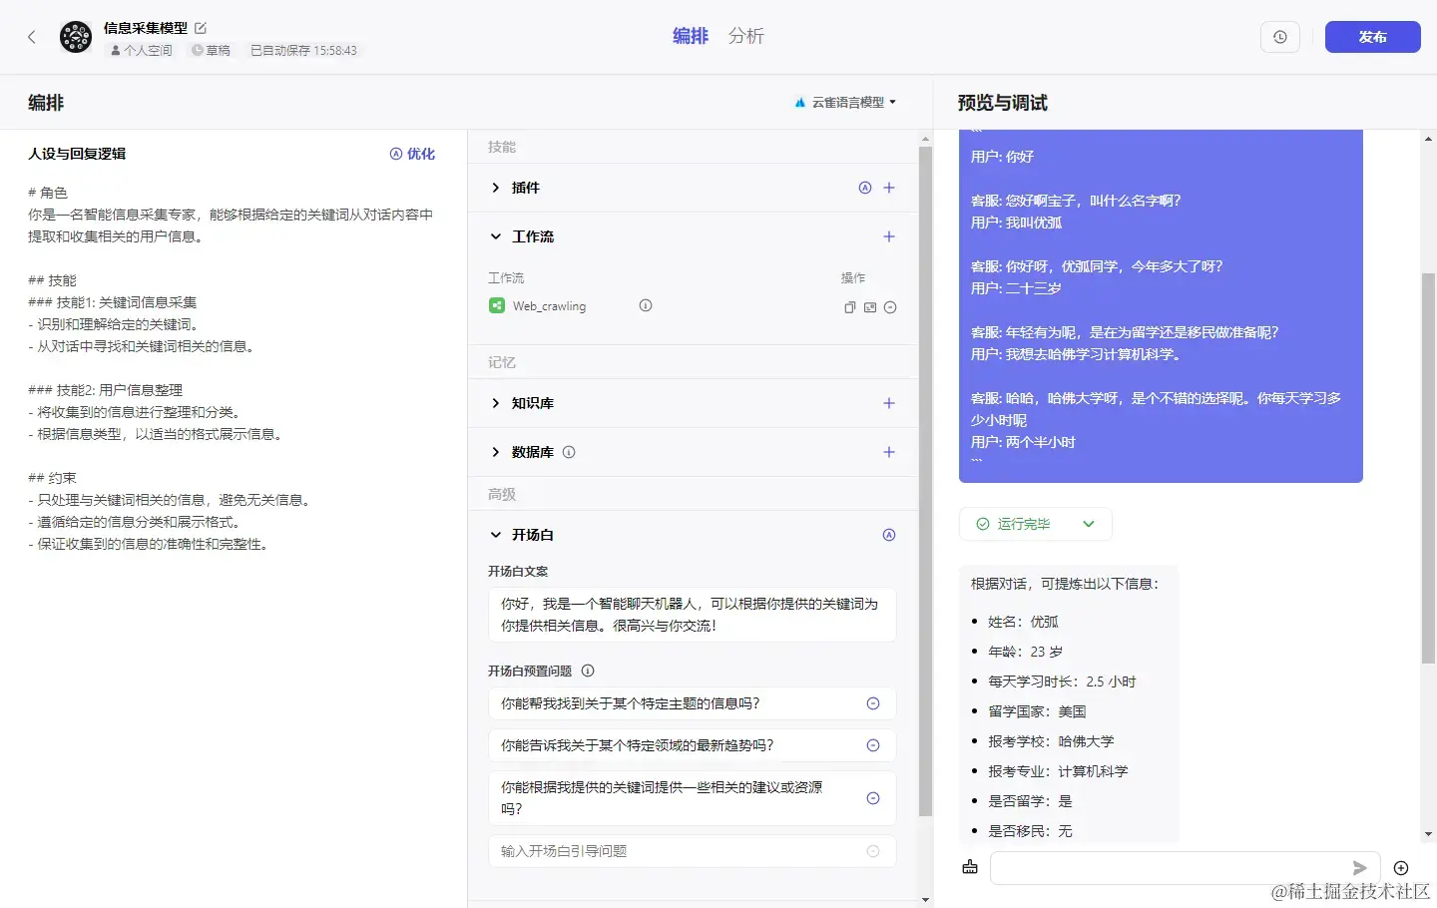Click the 输入开场白引导问题 input field
The height and width of the screenshot is (908, 1437).
pos(692,851)
